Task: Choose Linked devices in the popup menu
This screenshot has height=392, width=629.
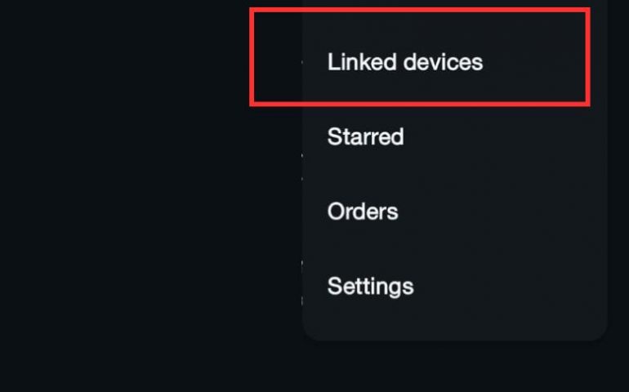Action: click(x=405, y=62)
